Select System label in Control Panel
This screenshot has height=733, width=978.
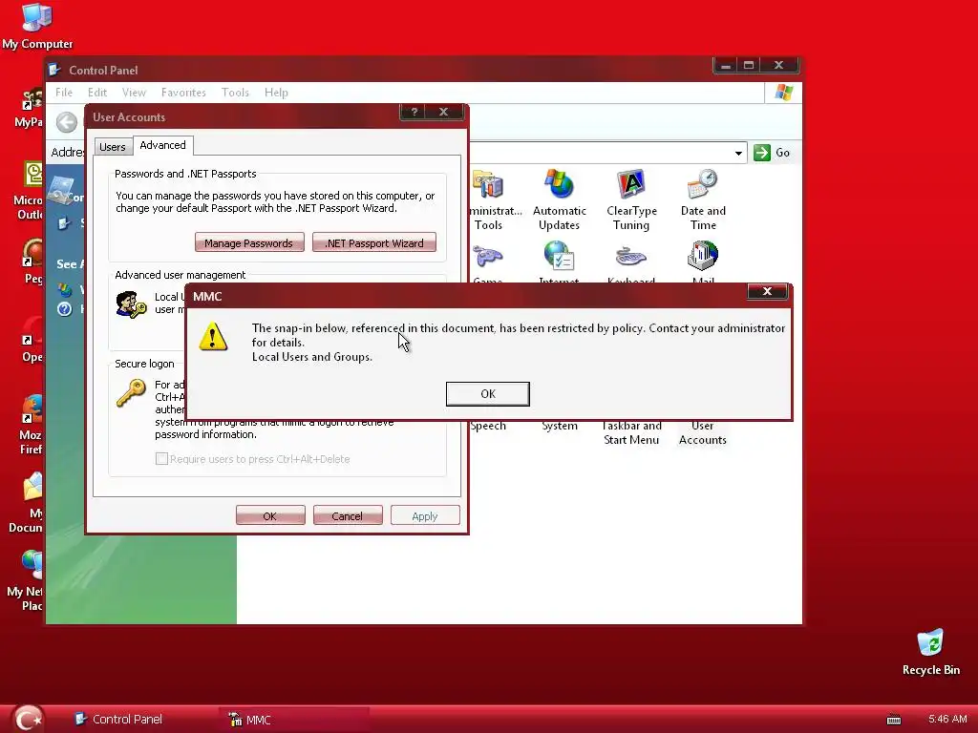pos(560,426)
